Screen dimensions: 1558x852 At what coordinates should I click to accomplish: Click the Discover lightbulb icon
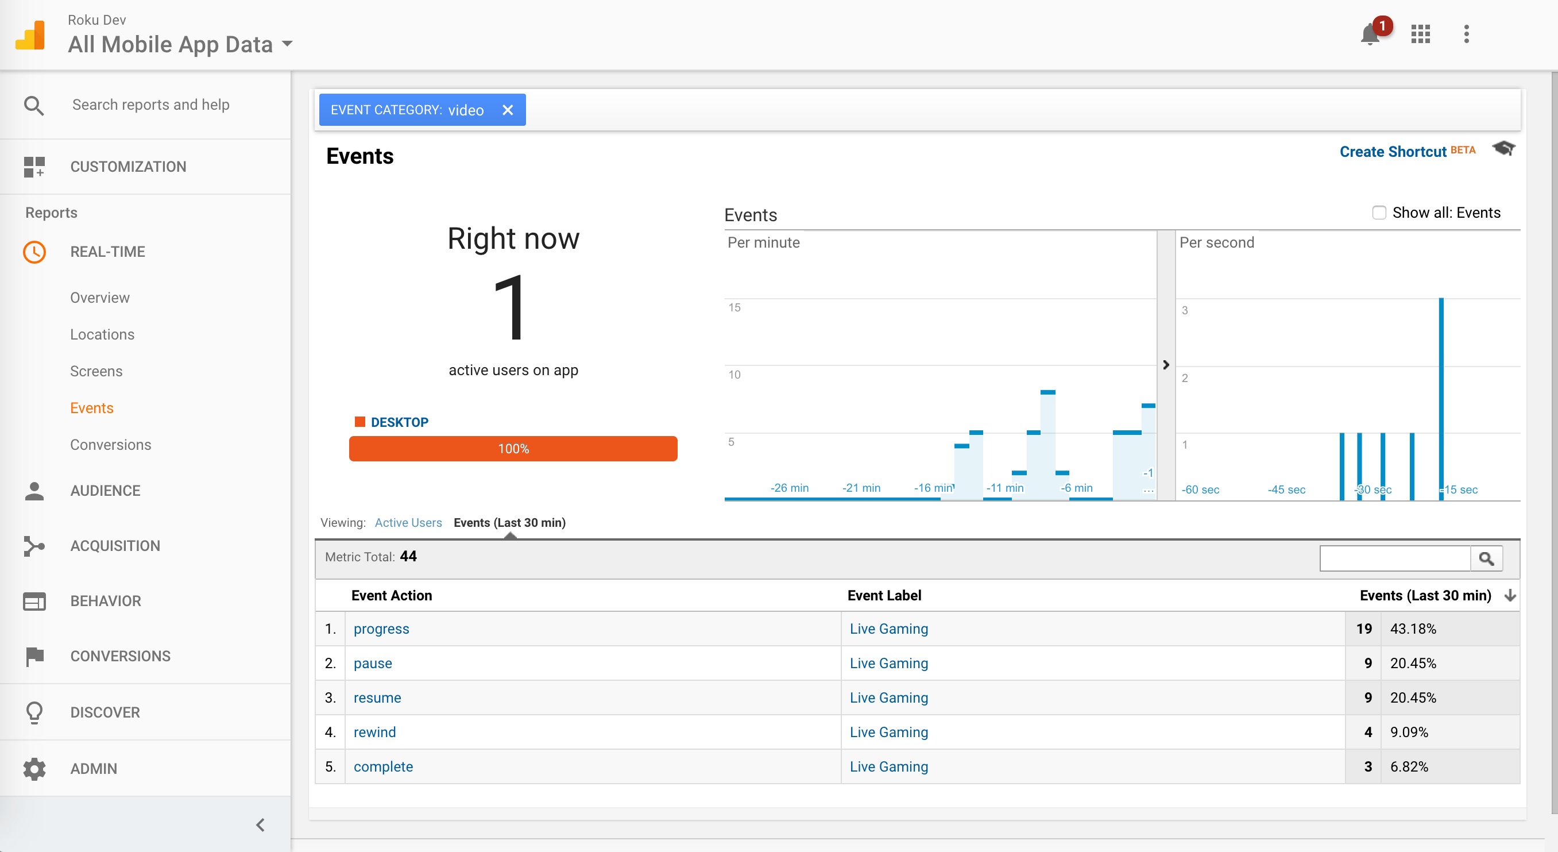click(x=34, y=712)
